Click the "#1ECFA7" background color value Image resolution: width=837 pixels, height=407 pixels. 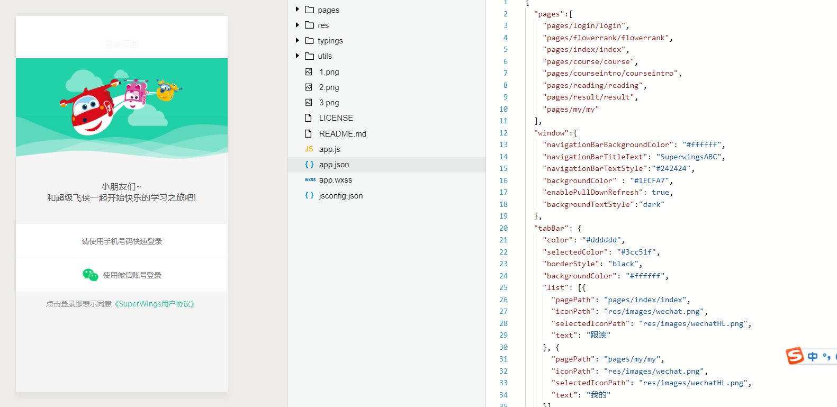(650, 180)
